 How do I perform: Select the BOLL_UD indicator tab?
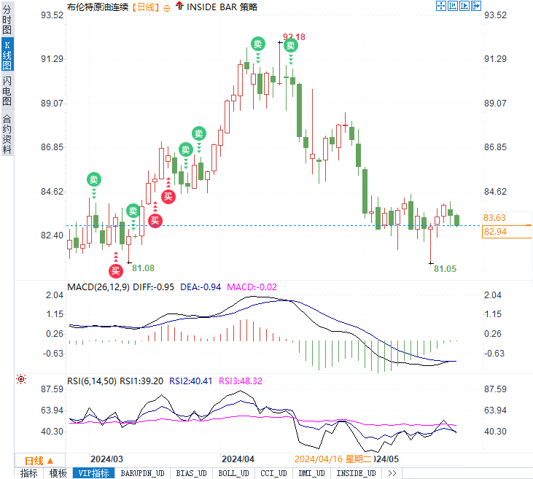coord(233,473)
